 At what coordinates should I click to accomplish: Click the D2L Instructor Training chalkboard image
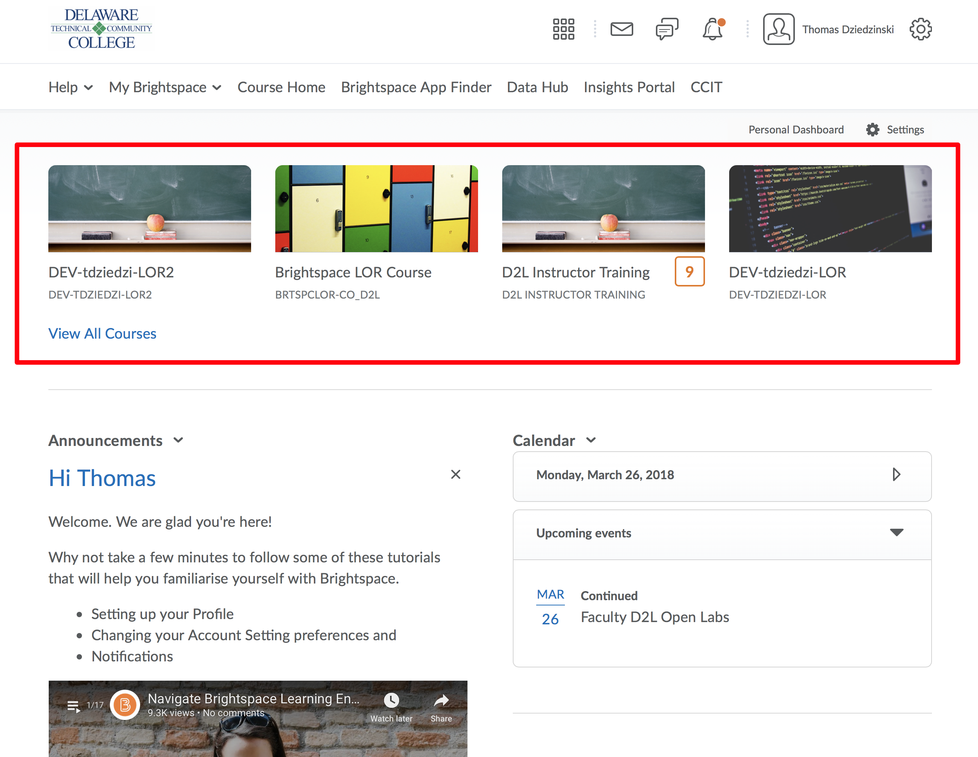(x=603, y=208)
